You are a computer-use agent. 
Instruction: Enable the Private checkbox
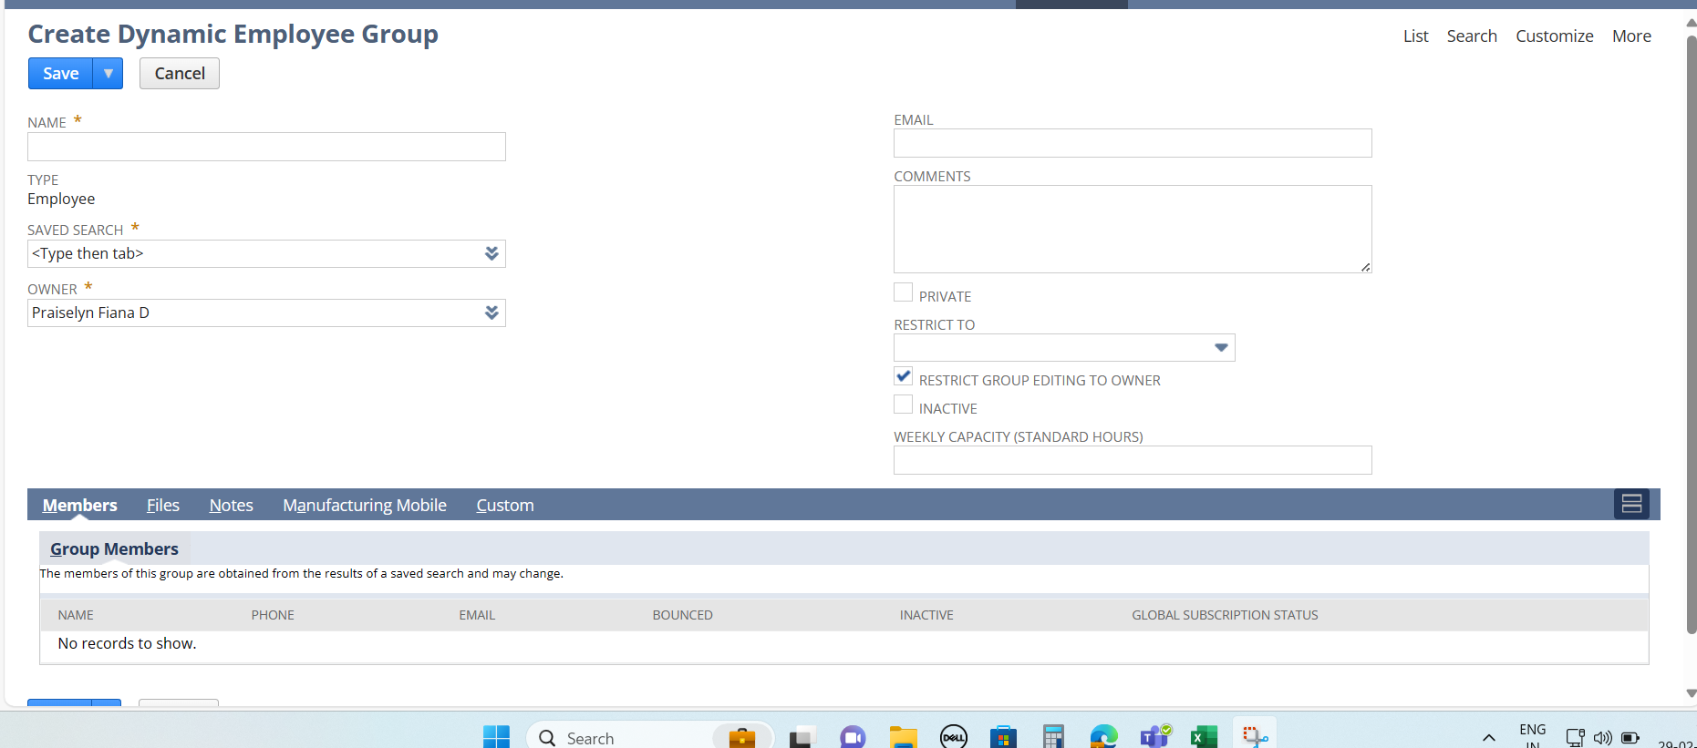903,292
